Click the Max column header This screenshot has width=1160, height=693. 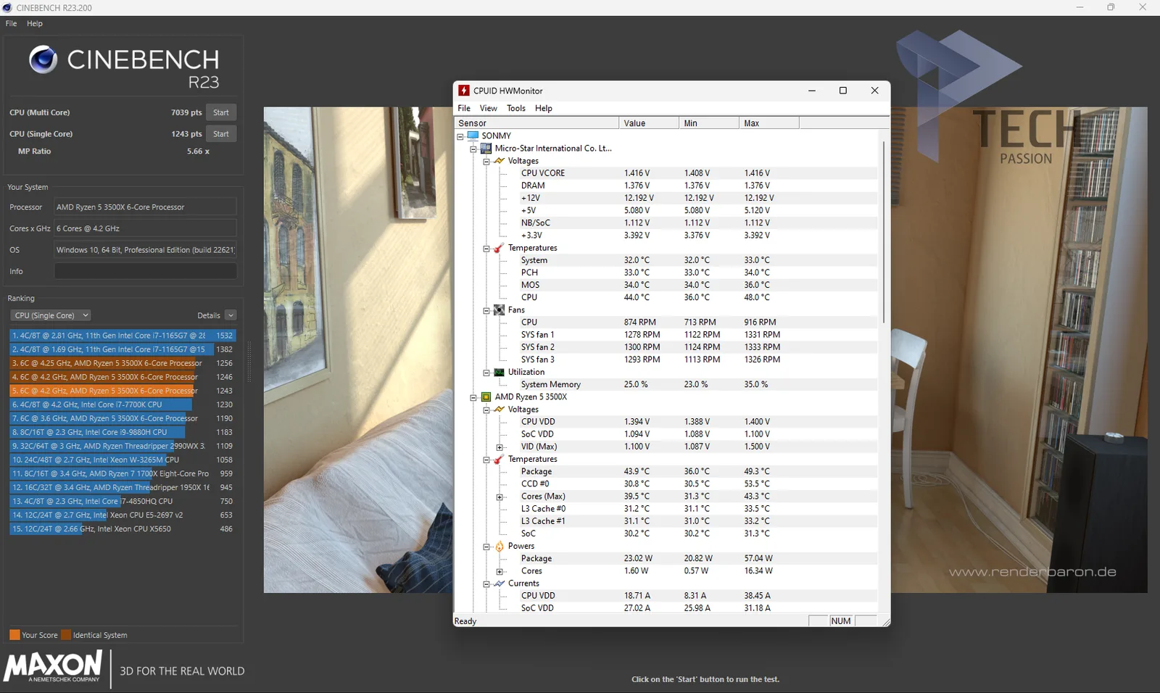769,123
